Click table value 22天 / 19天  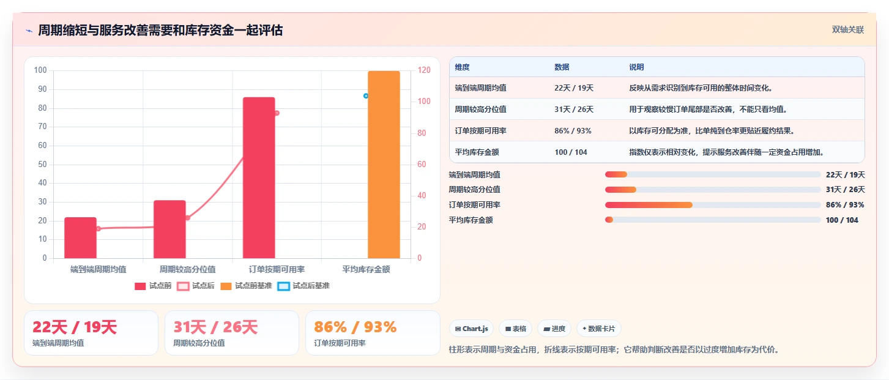pyautogui.click(x=574, y=88)
